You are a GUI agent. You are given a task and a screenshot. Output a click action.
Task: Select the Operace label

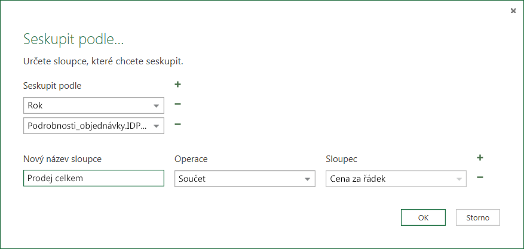click(191, 159)
